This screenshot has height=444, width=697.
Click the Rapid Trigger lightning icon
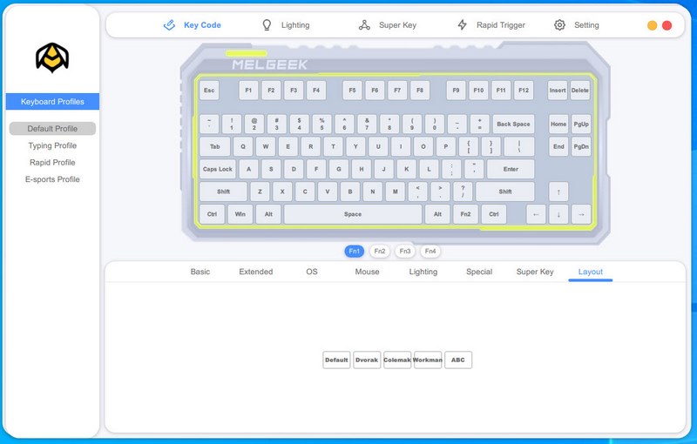coord(463,25)
